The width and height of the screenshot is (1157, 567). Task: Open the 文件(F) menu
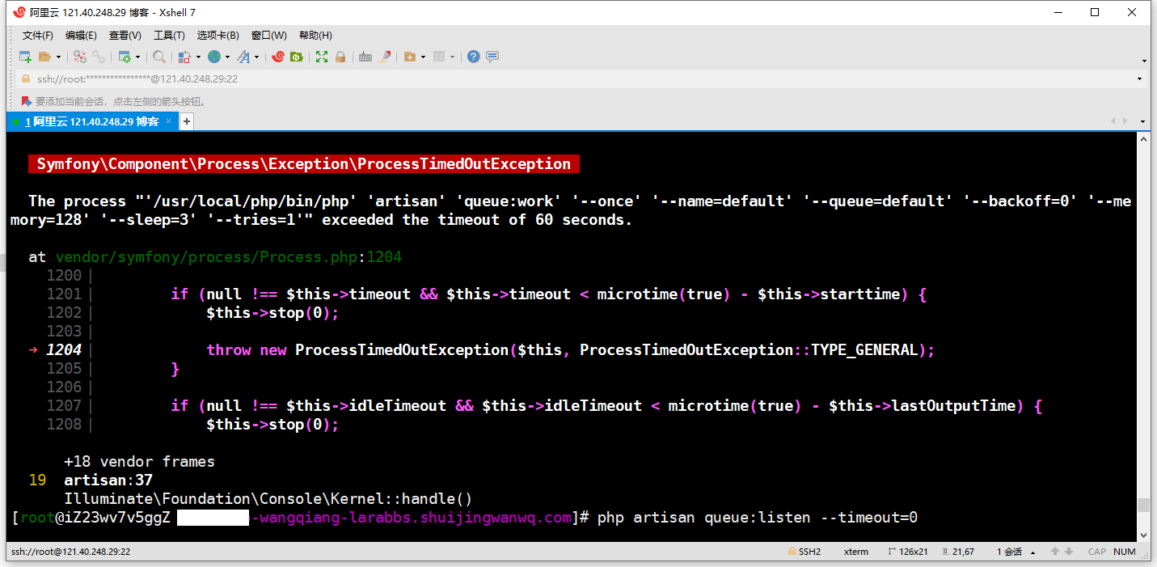pos(38,36)
